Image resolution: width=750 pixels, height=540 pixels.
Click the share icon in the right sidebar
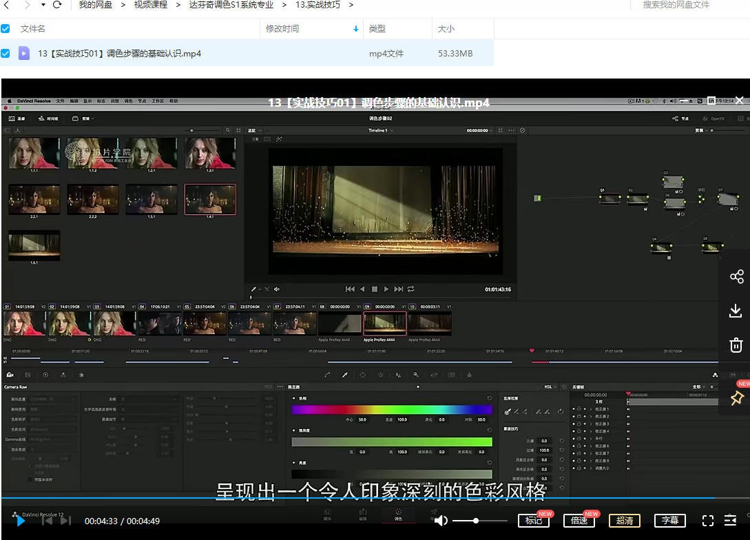pyautogui.click(x=736, y=276)
